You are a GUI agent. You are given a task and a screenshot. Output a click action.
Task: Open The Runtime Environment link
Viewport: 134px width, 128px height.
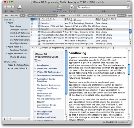pyautogui.click(x=49, y=85)
